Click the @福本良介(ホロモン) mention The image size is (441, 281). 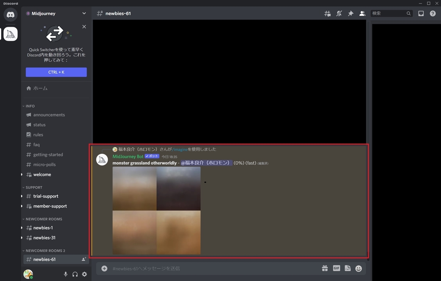tap(207, 163)
